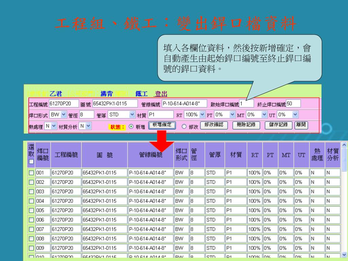348x261 pixels.
Task: Open the MT 0% dropdown
Action: (257, 115)
